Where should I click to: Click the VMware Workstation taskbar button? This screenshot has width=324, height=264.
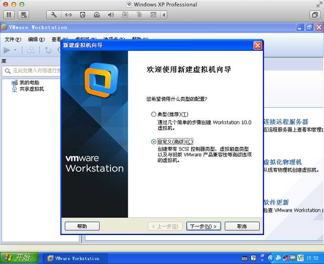[75, 258]
